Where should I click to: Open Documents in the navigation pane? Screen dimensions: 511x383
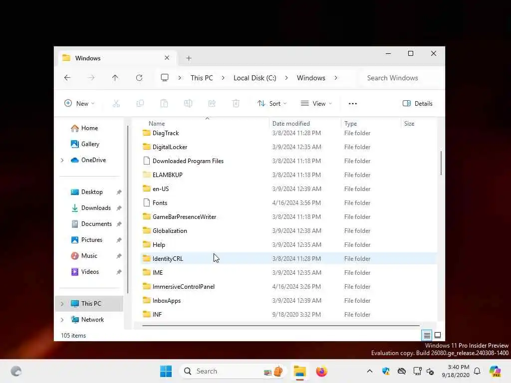point(92,224)
